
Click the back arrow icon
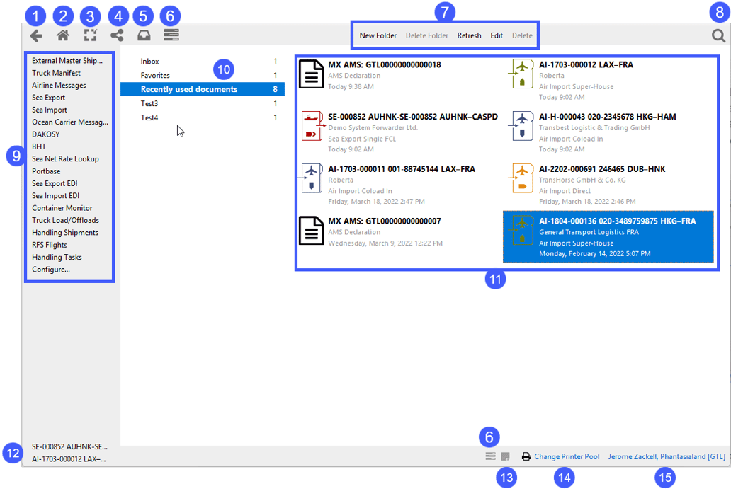tap(36, 35)
